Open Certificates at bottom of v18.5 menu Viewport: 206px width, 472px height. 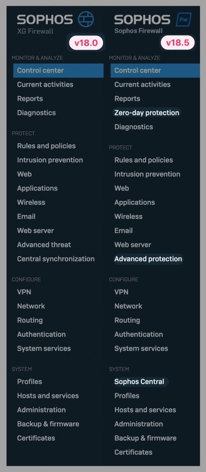133,452
